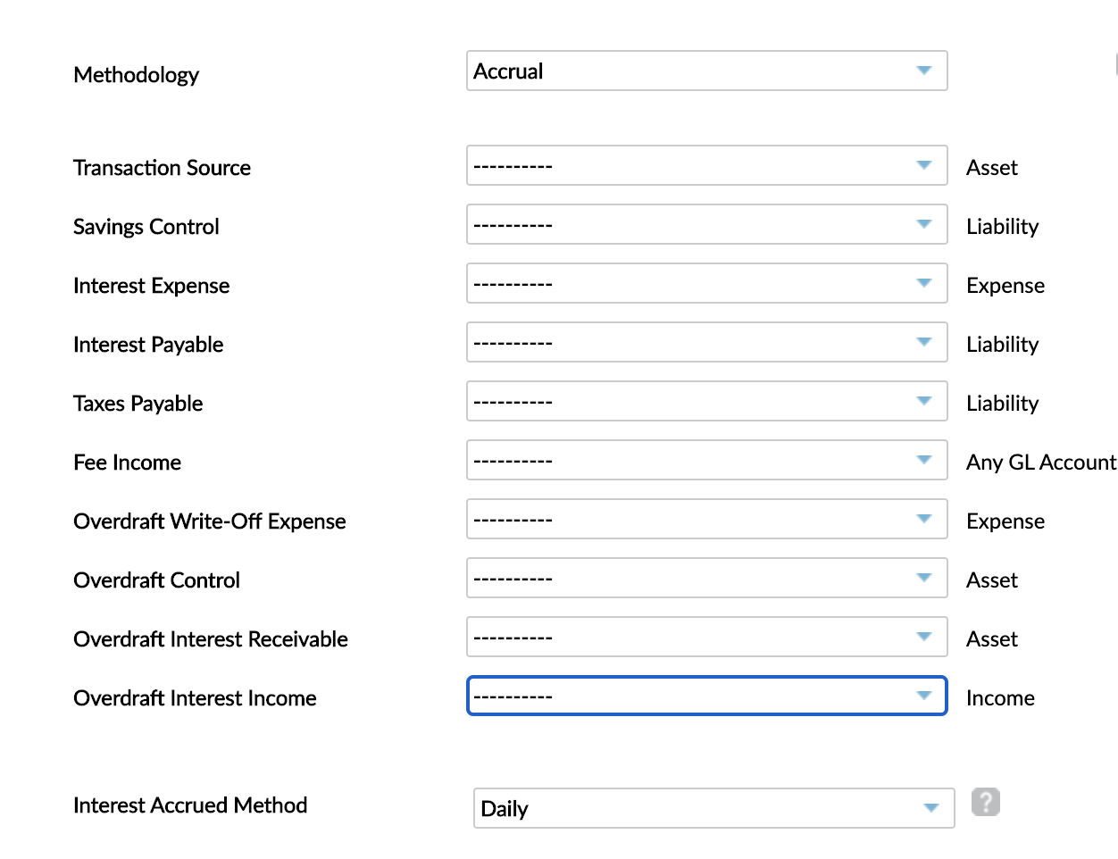
Task: Open Overdraft Interest Receivable dropdown
Action: click(705, 638)
